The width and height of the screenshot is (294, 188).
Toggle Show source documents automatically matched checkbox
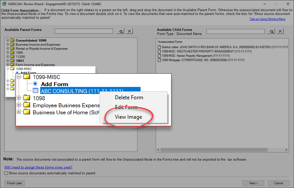click(x=6, y=173)
